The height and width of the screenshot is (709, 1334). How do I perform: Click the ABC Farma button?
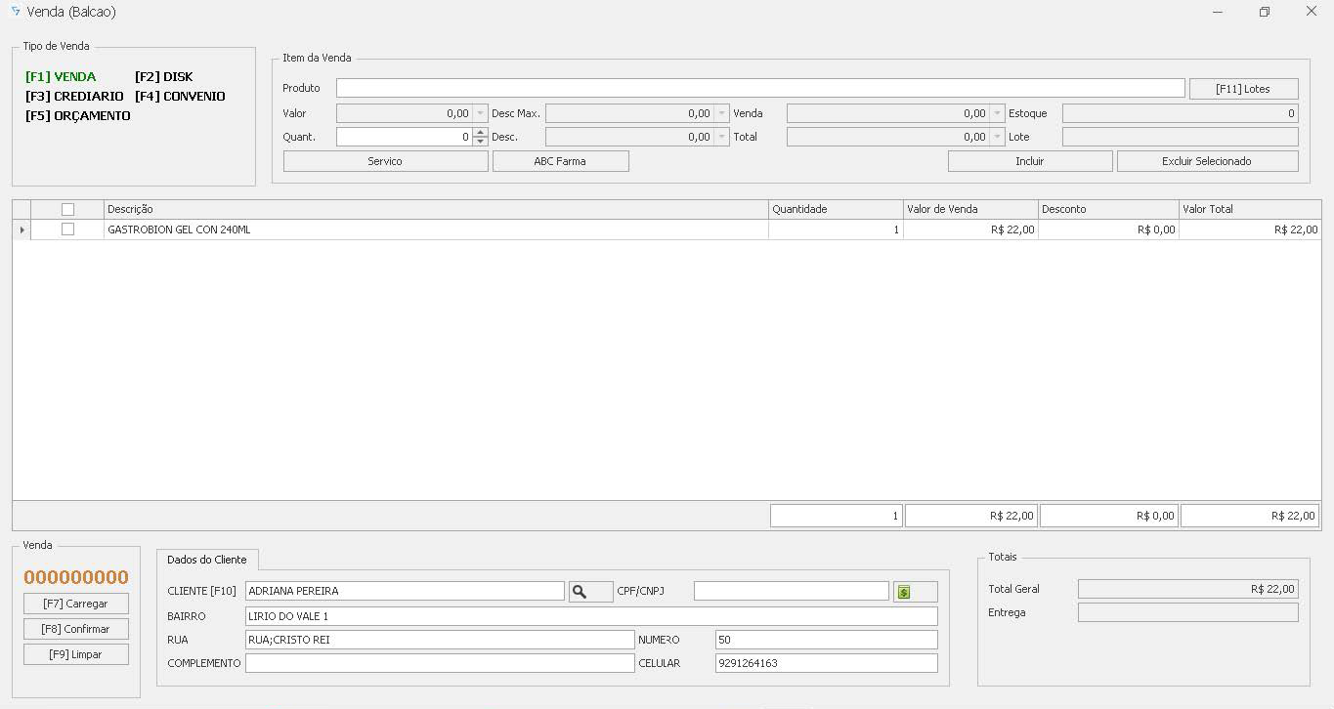560,161
